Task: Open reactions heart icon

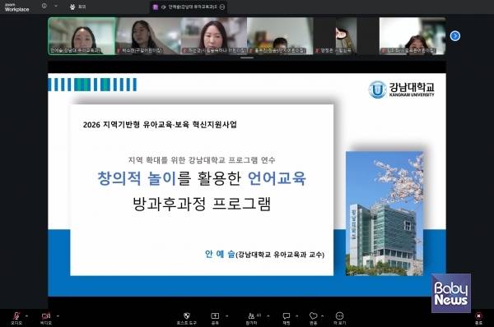Action: pyautogui.click(x=313, y=315)
